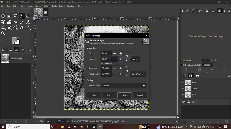Click the taskbar Search box
231x129 pixels.
tap(28, 127)
